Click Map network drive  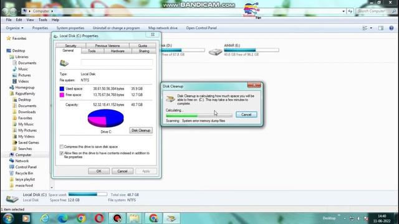[163, 28]
